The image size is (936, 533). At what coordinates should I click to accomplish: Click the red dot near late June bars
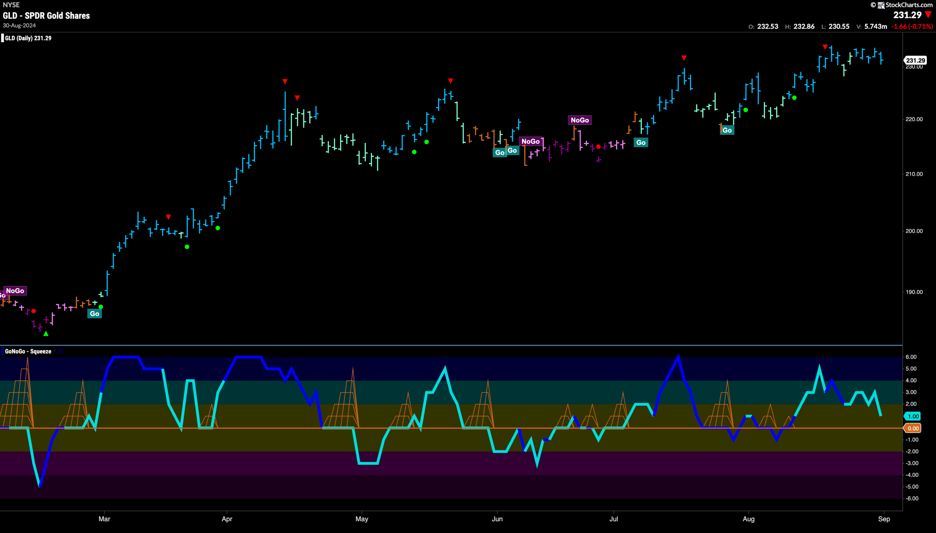coord(598,147)
